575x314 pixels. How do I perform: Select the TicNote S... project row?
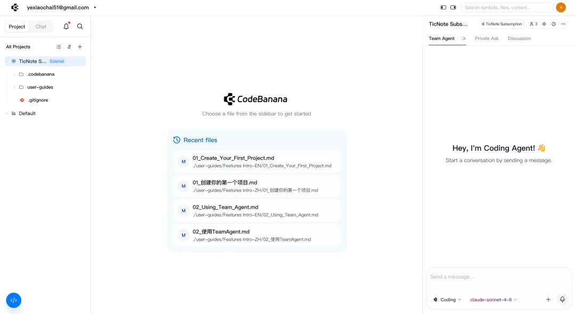pyautogui.click(x=45, y=61)
